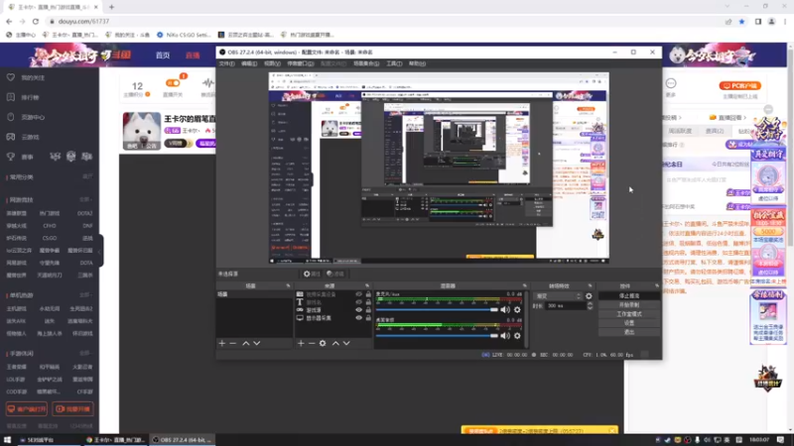794x446 pixels.
Task: Click 我要开播 button in sidebar
Action: pos(72,408)
